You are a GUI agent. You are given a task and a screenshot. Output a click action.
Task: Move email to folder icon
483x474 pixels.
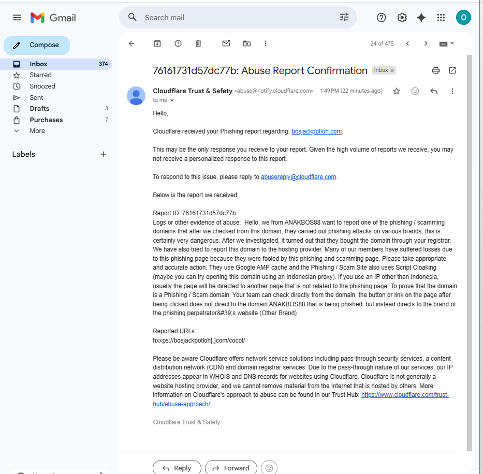click(247, 43)
